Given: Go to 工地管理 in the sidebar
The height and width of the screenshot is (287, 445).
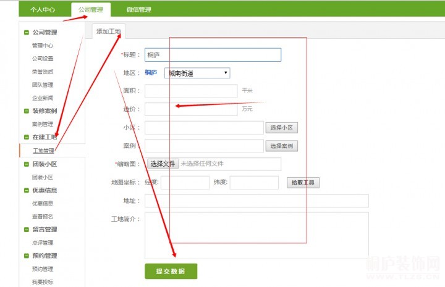Looking at the screenshot, I should 43,151.
